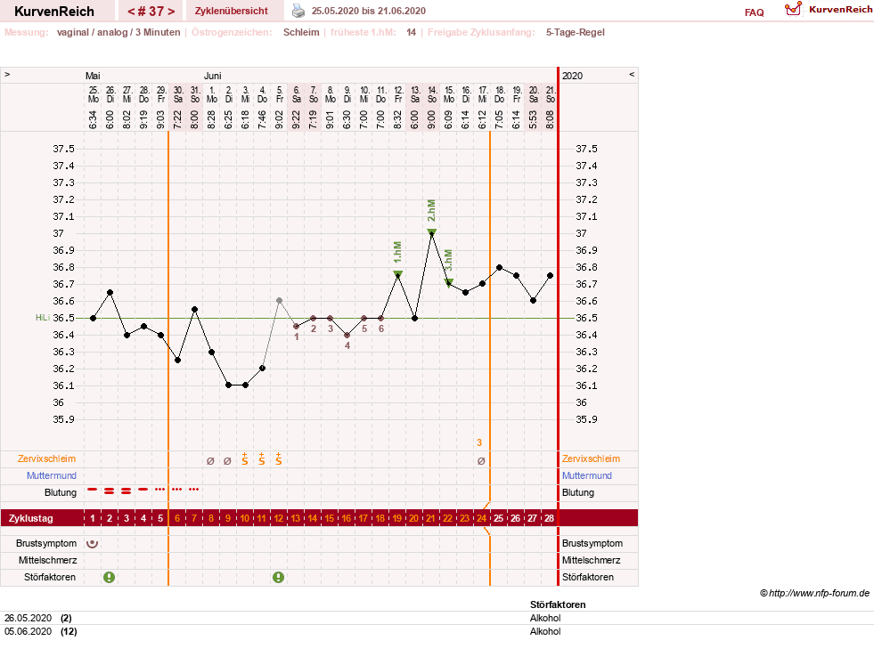Click the KurvenReich crown logo icon
This screenshot has width=874, height=657.
793,9
